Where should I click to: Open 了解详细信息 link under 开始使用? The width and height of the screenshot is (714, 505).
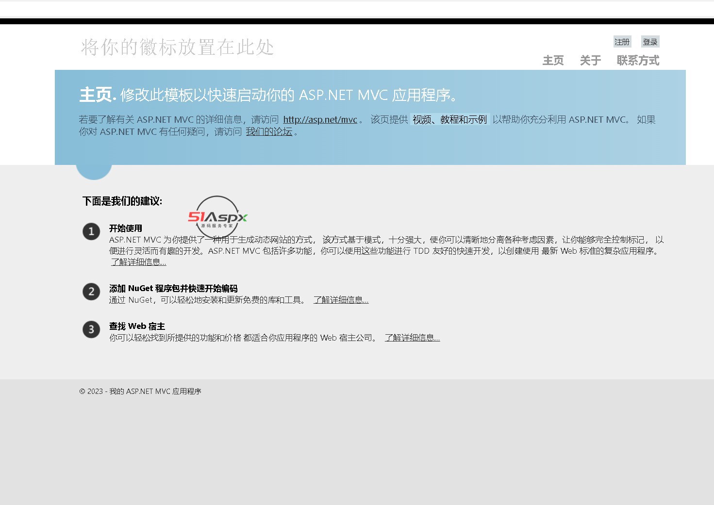pos(138,262)
